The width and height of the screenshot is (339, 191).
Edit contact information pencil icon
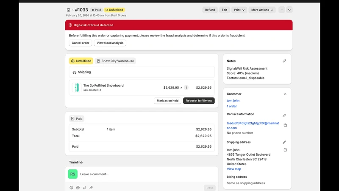tap(284, 115)
